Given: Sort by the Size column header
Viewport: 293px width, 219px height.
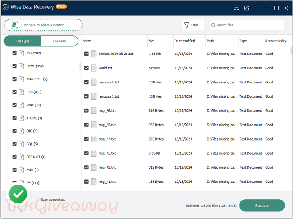Looking at the screenshot, I should 160,41.
